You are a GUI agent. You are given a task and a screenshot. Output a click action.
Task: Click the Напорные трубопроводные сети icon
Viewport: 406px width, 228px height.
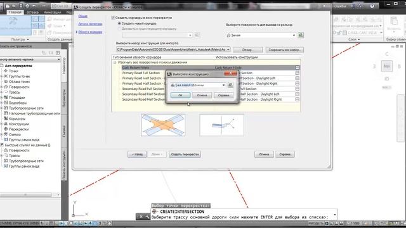(x=6, y=113)
